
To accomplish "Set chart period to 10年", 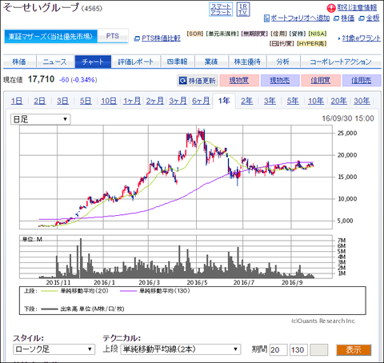I will click(316, 101).
